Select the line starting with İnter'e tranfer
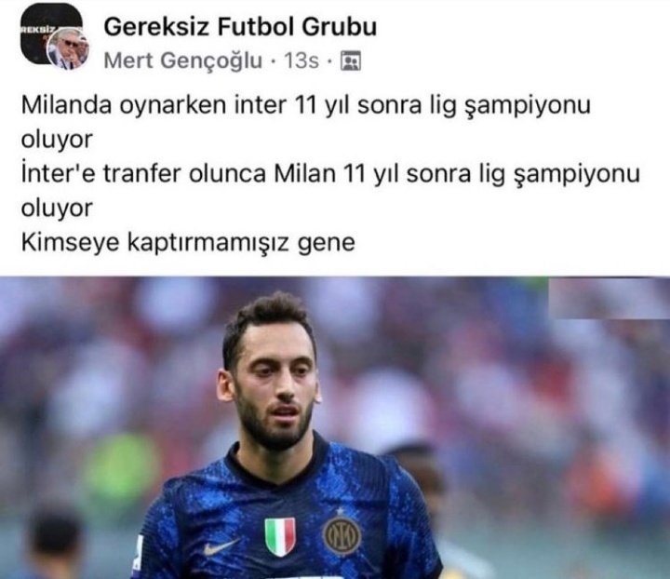 [330, 174]
